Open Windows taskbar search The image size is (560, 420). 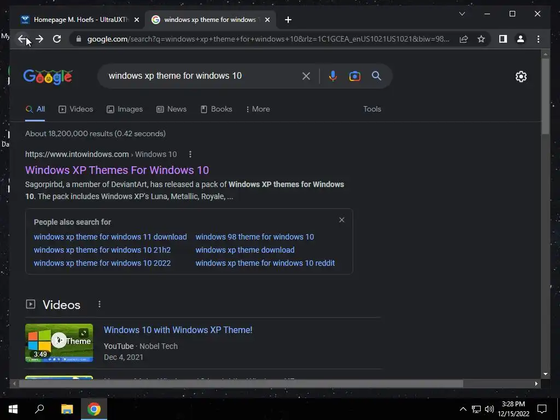coord(39,409)
